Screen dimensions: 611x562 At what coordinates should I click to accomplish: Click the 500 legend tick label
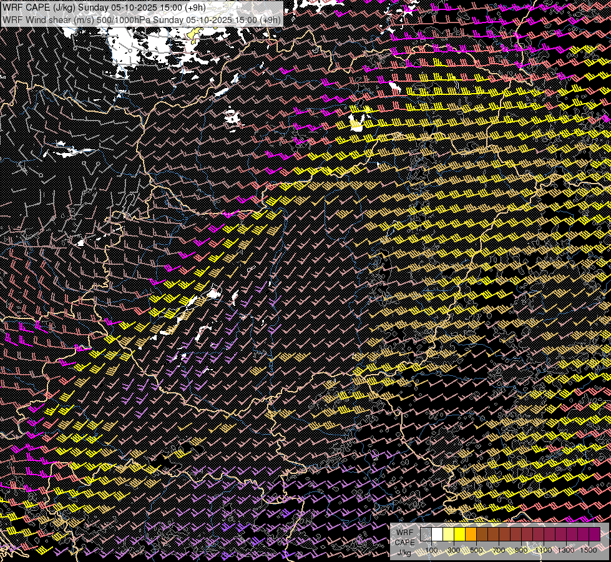click(x=477, y=550)
